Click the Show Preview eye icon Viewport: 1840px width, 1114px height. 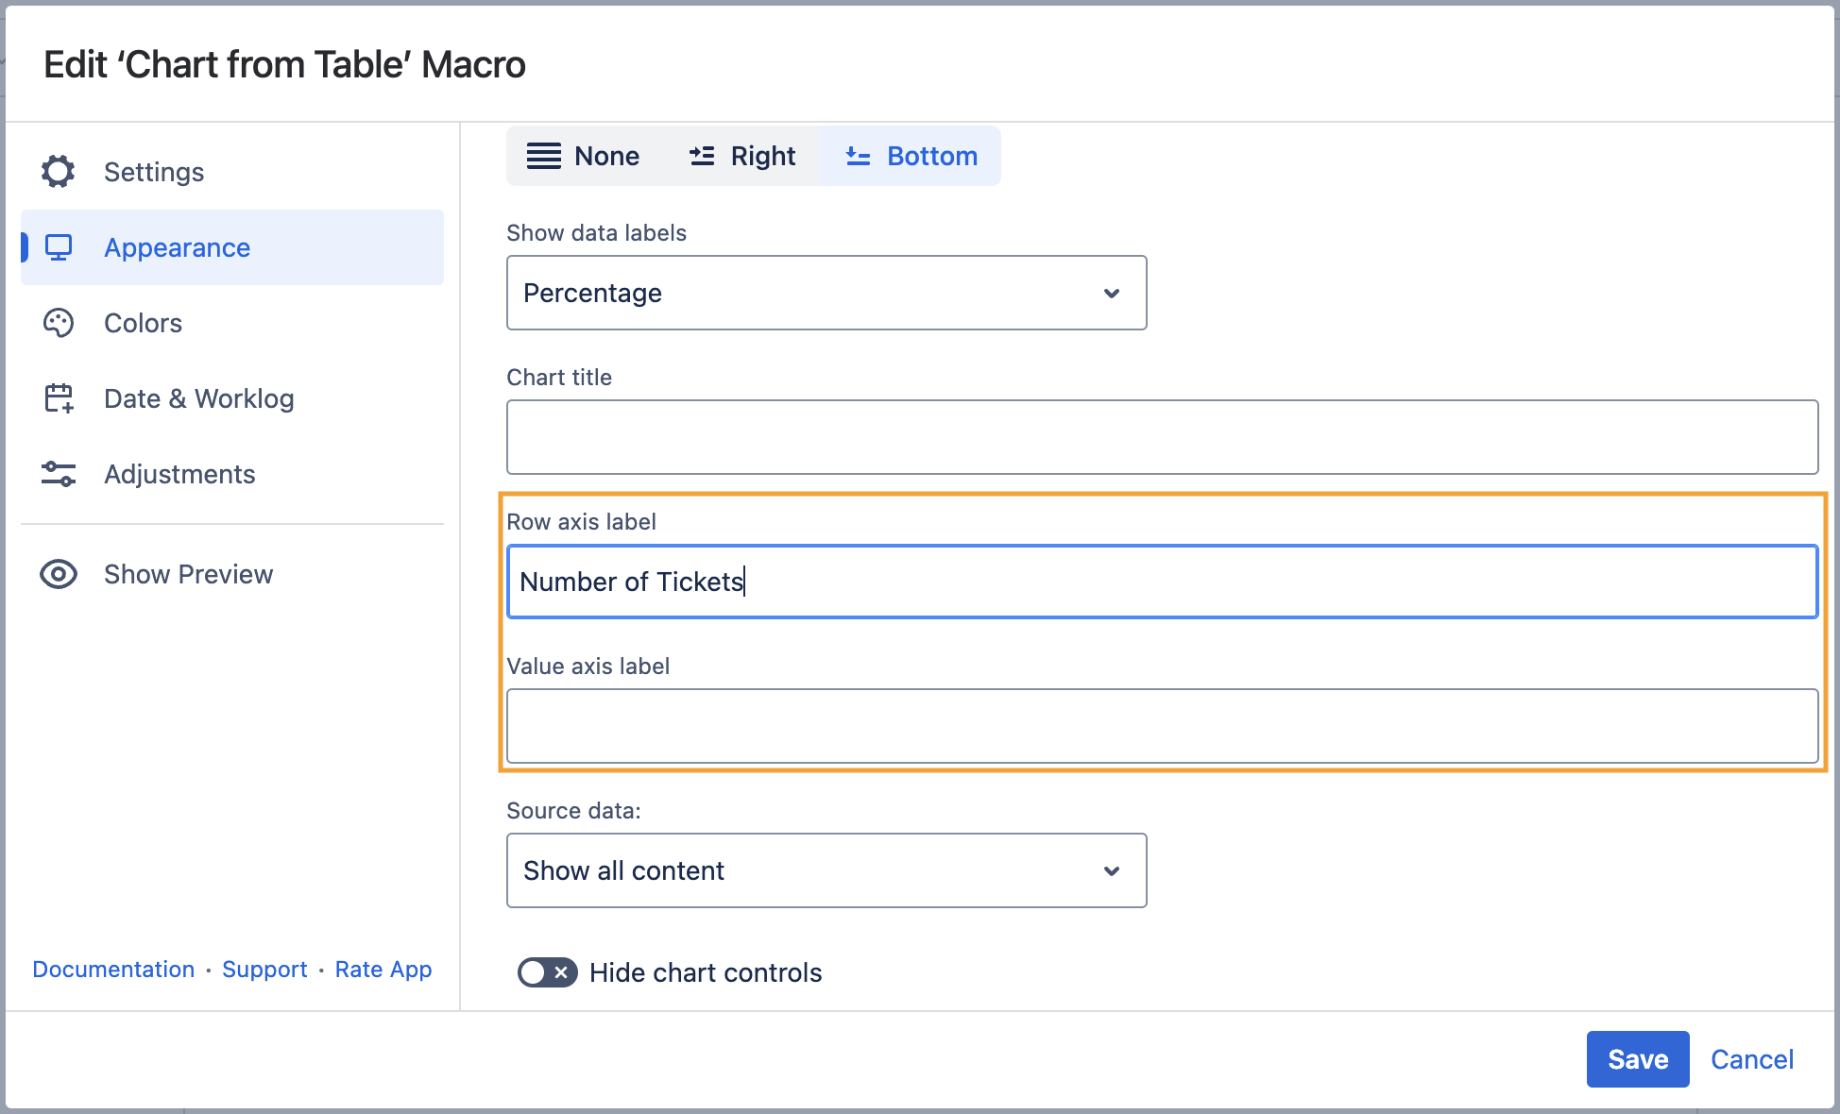pos(59,574)
